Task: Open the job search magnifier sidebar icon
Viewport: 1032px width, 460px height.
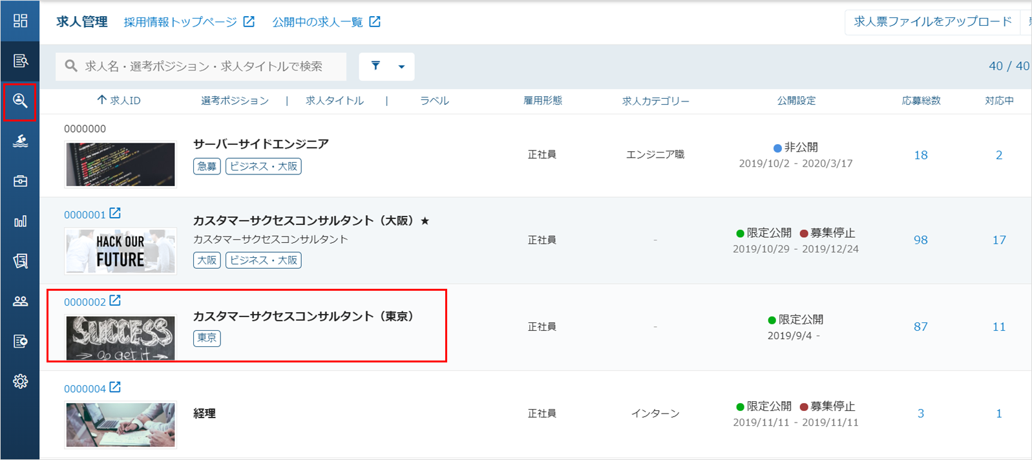Action: 20,101
